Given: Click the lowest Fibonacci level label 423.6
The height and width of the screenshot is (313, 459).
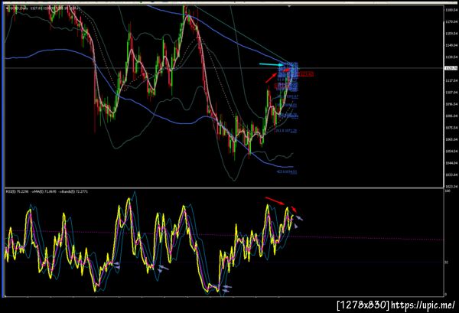Looking at the screenshot, I should [287, 172].
